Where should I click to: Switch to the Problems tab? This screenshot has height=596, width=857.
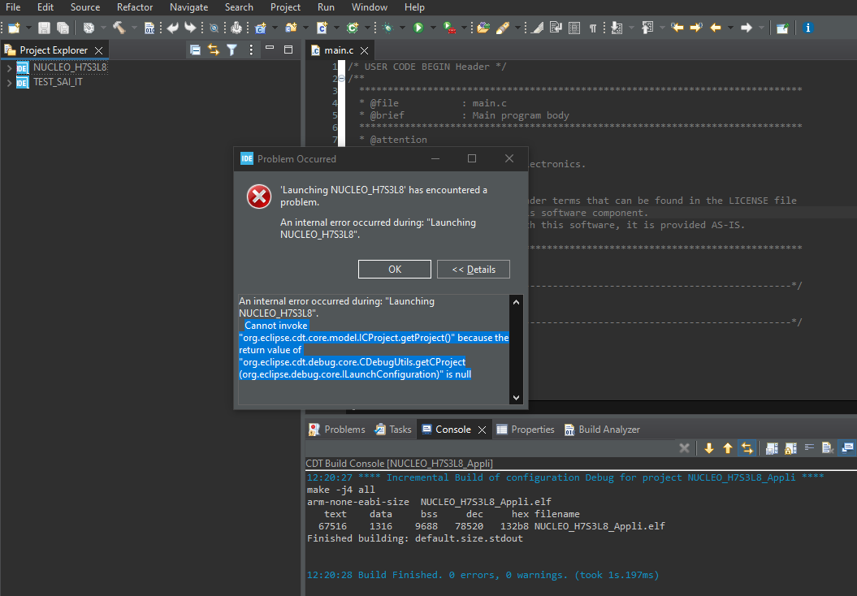(x=344, y=430)
